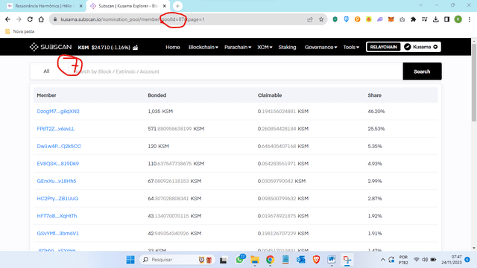Open member HC2Pry...ZB1UuG
This screenshot has width=477, height=268.
pos(57,199)
